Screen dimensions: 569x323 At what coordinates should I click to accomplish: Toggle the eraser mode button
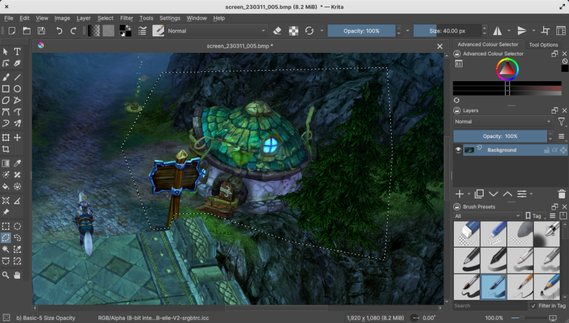[277, 30]
